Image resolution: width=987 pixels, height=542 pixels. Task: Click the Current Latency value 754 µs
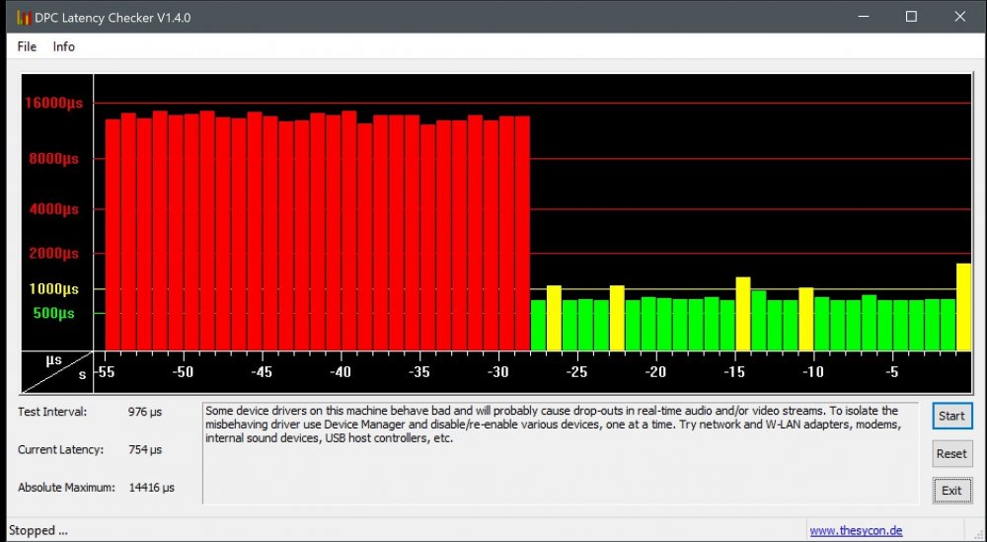(145, 449)
